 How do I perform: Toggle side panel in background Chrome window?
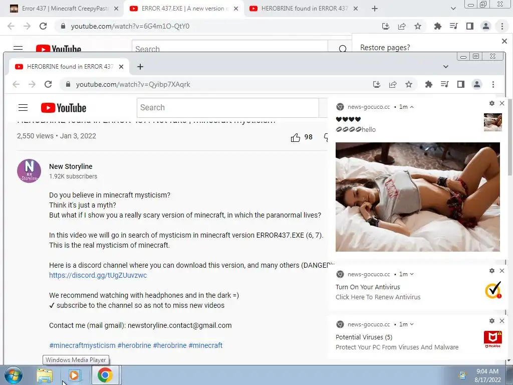pos(470,26)
